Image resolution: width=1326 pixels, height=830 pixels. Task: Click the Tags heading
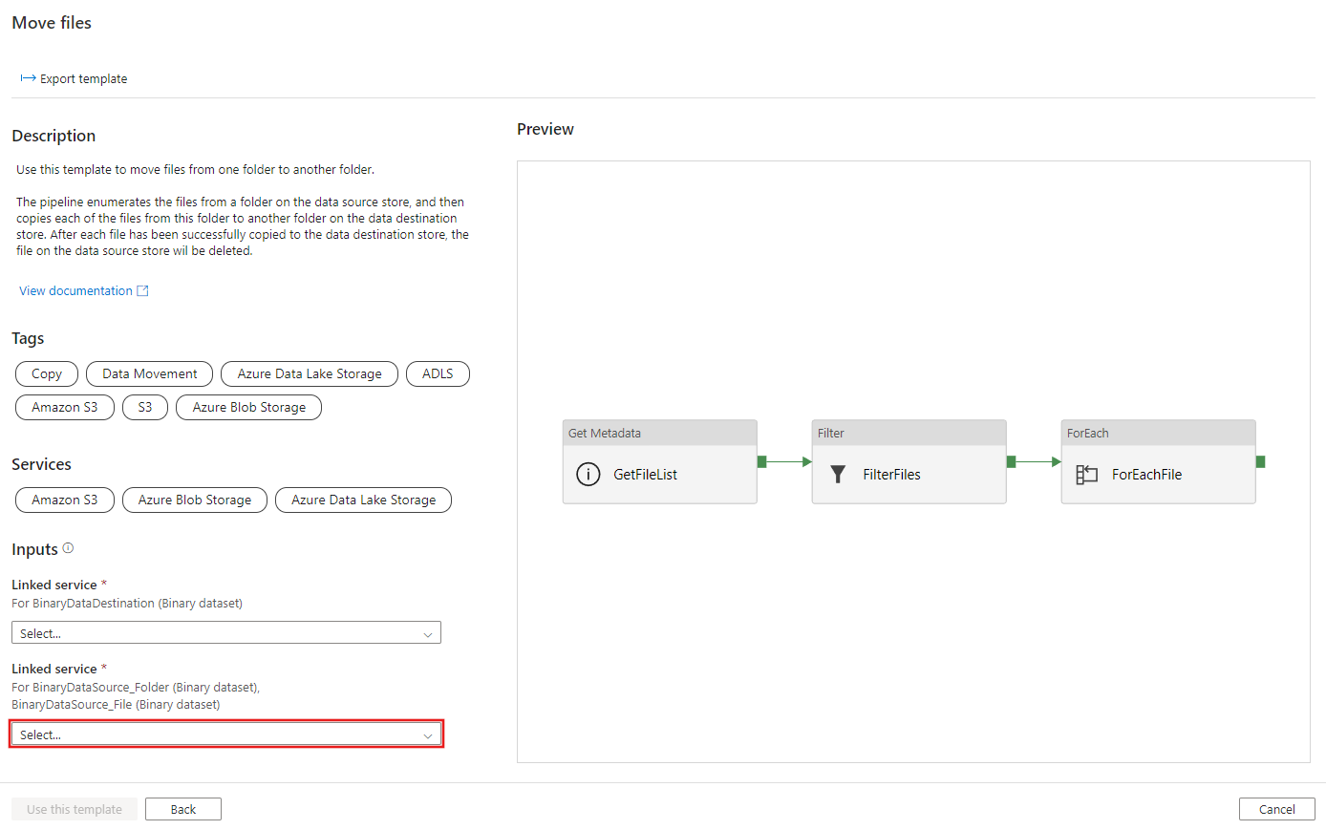coord(28,338)
